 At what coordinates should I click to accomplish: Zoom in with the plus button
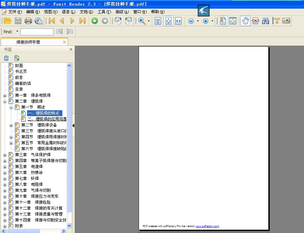point(206,21)
